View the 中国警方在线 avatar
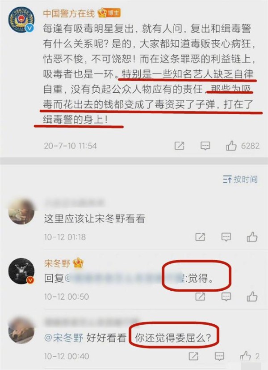 pos(21,20)
